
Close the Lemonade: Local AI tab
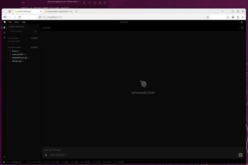(72, 12)
